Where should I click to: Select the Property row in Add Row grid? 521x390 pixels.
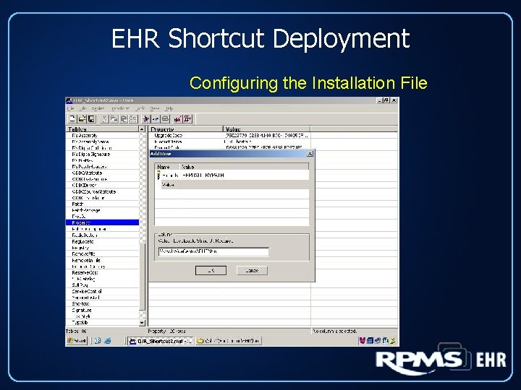(x=232, y=175)
